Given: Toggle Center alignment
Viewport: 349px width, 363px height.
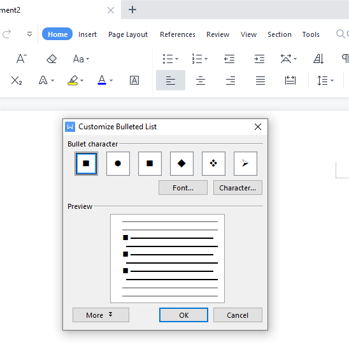Looking at the screenshot, I should click(201, 81).
